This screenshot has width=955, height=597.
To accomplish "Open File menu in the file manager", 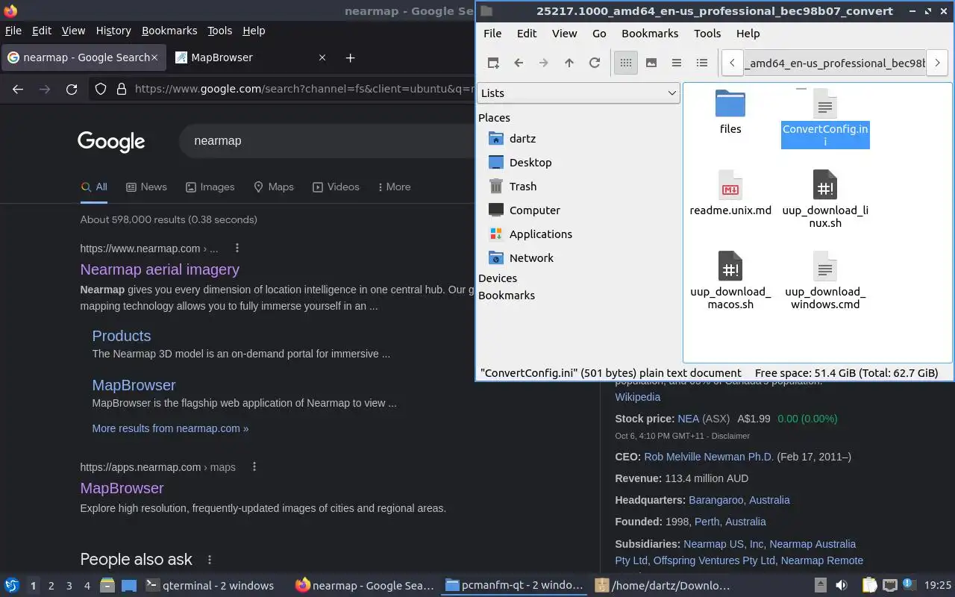I will tap(492, 34).
